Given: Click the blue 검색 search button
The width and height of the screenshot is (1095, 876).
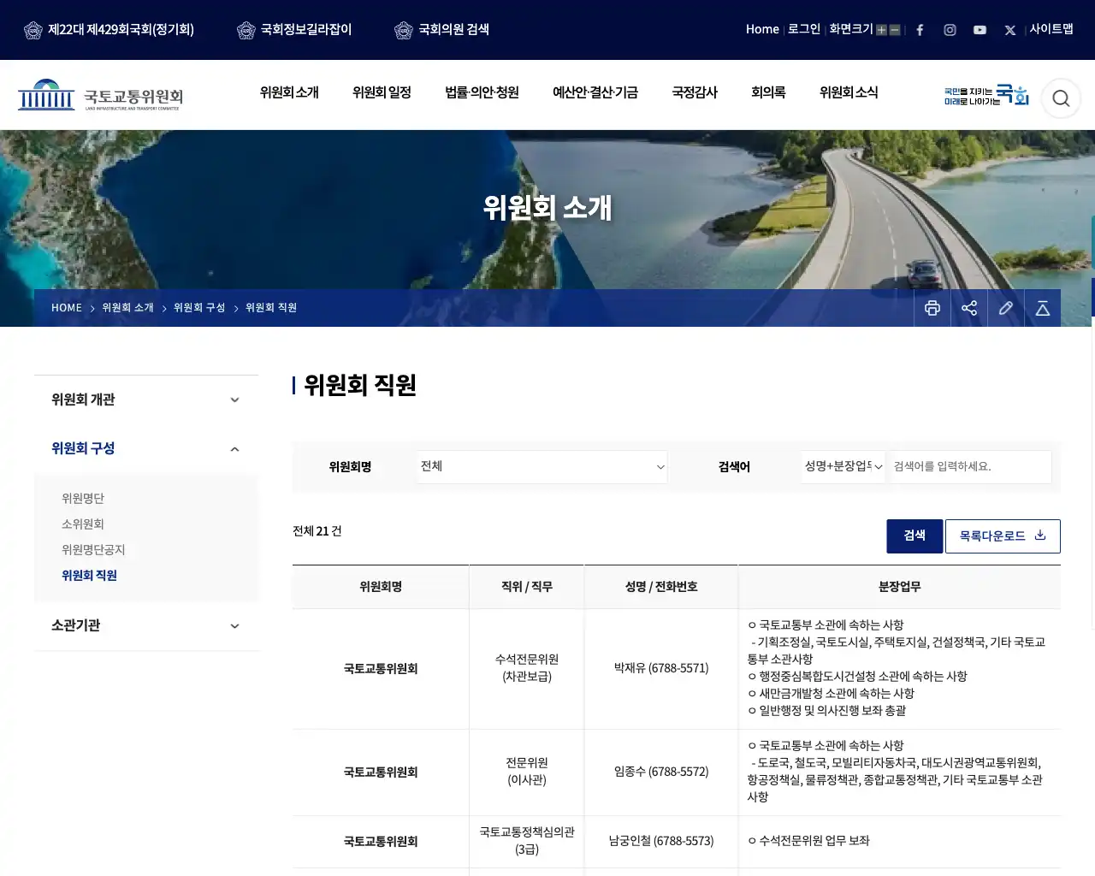Looking at the screenshot, I should [914, 536].
